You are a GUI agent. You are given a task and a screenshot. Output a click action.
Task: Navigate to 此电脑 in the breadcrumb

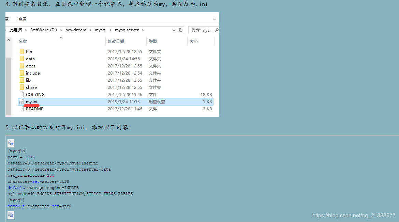pos(16,30)
